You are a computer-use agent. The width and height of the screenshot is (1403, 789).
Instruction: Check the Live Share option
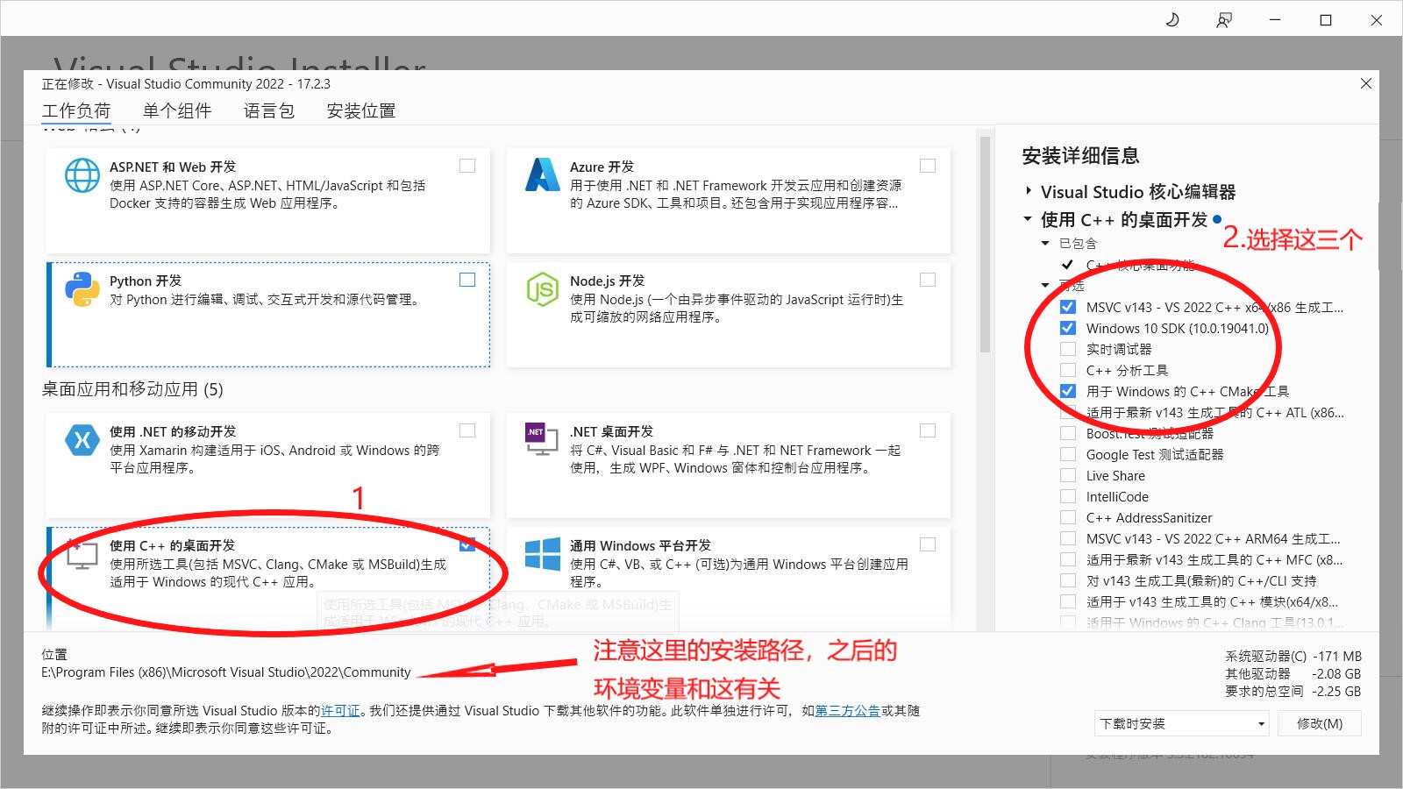(x=1068, y=475)
